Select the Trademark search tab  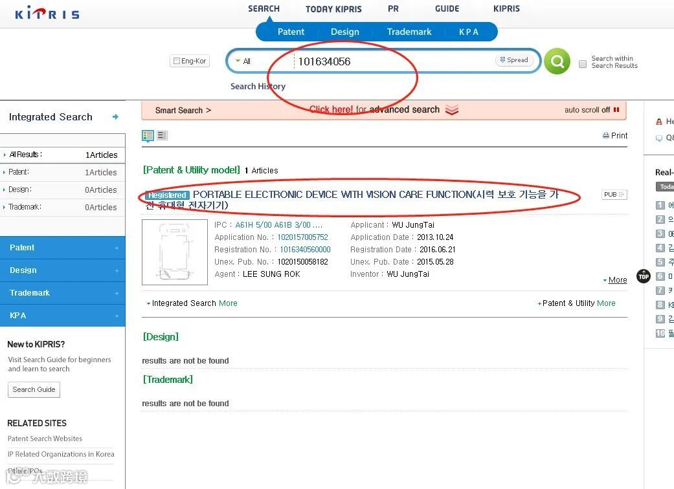[x=409, y=32]
